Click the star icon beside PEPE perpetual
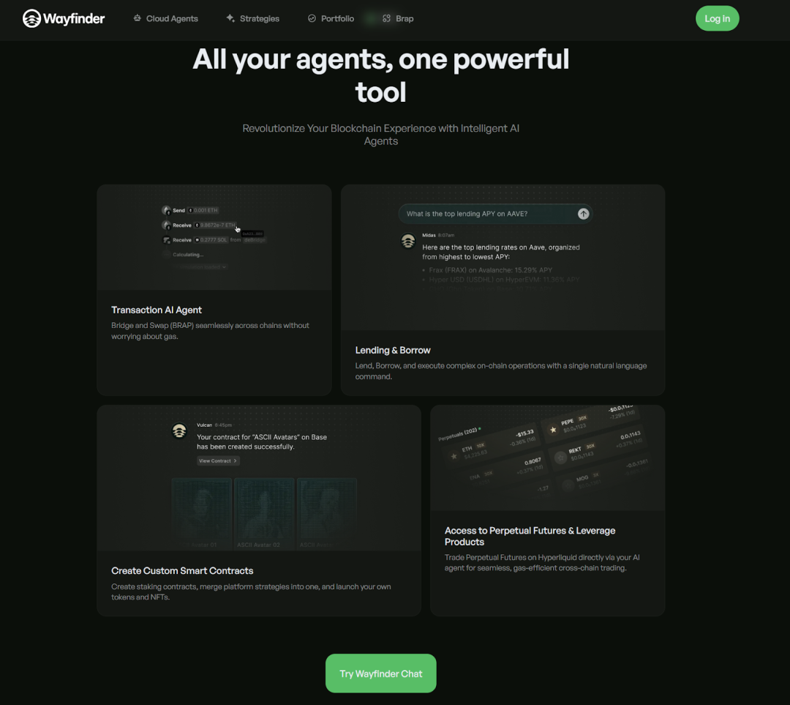 (x=553, y=429)
